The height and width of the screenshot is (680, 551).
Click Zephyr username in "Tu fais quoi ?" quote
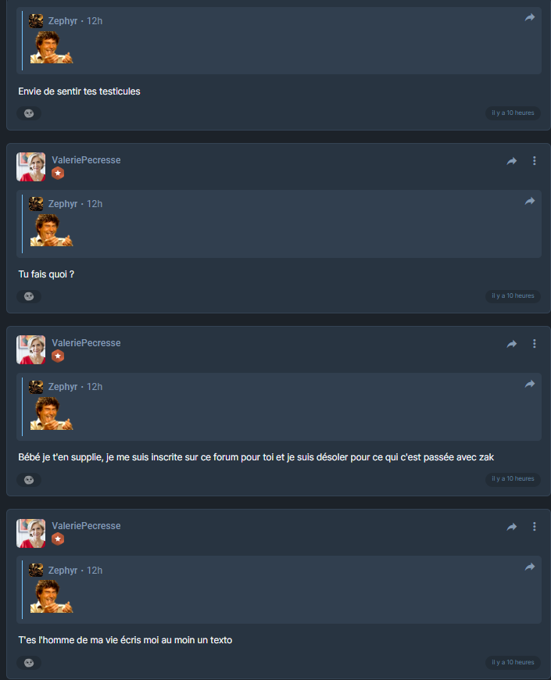(63, 204)
